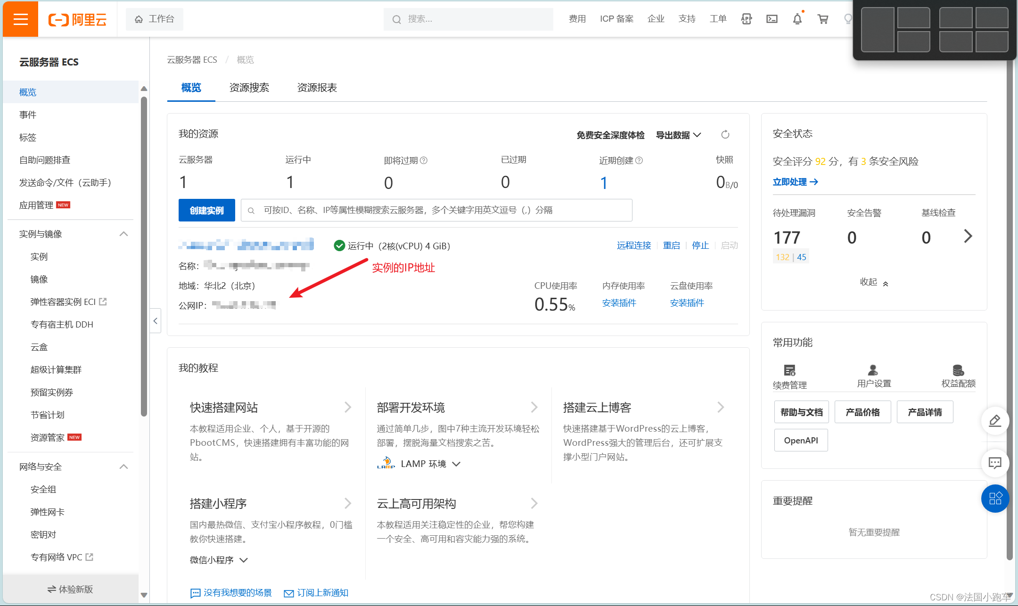The image size is (1018, 606).
Task: Click the feedback pencil icon
Action: click(995, 421)
